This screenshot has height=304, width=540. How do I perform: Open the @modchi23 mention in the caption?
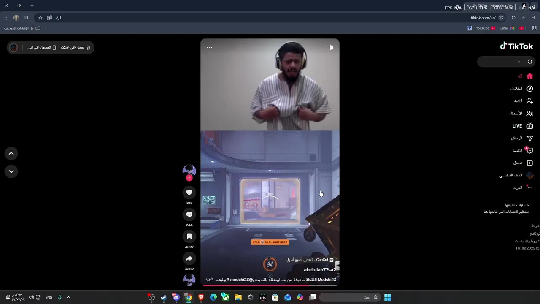(241, 280)
